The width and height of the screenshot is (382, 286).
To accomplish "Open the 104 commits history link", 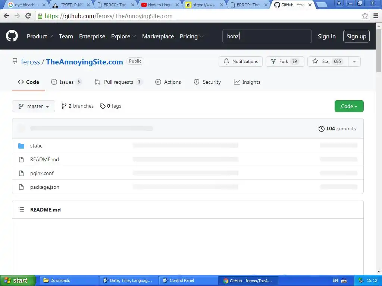I will (337, 128).
